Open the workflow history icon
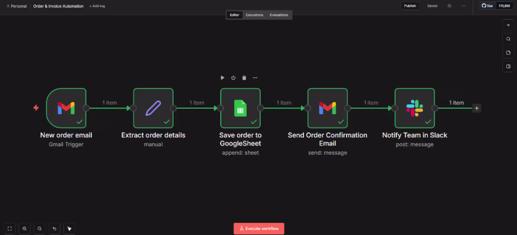Image resolution: width=517 pixels, height=235 pixels. 449,6
